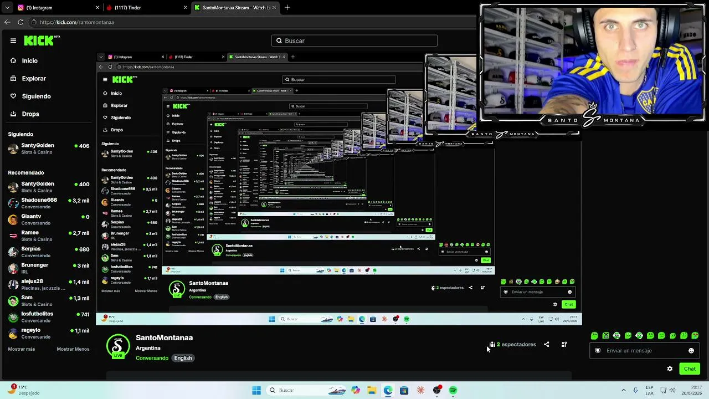
Task: Click Brunenger's avatar in the sidebar
Action: (13, 268)
